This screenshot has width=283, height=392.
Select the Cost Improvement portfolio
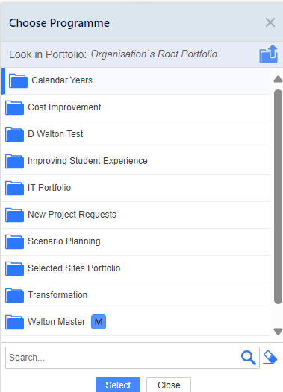click(137, 108)
